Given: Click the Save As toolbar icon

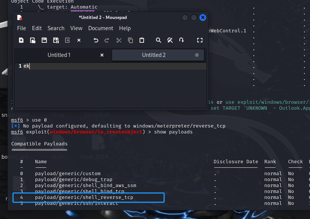Looking at the screenshot, I should tap(56, 40).
